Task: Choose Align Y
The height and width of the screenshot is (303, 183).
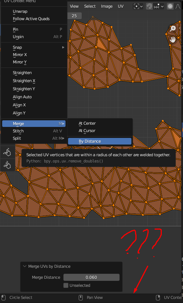Action: click(34, 113)
